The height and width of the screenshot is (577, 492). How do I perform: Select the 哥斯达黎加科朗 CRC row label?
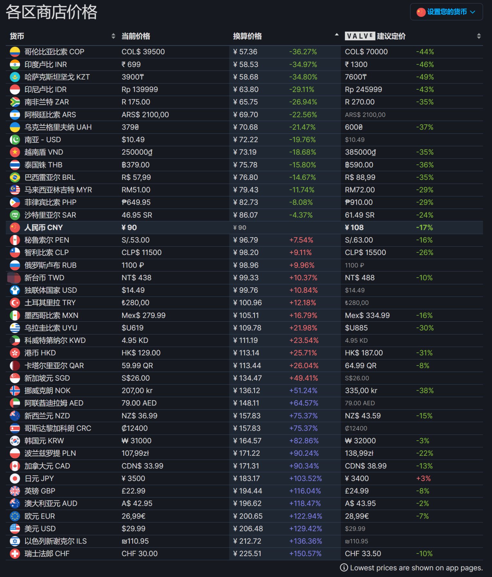coord(58,428)
